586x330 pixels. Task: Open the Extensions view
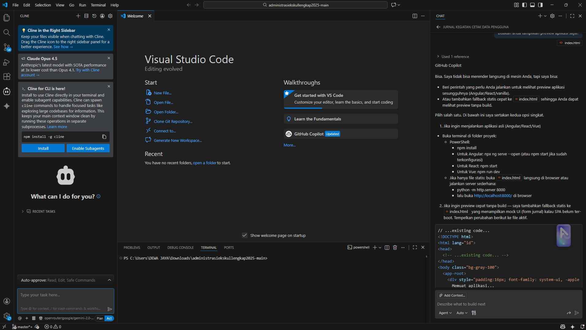[x=7, y=77]
